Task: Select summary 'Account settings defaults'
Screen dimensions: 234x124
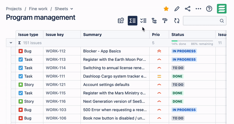Action: click(106, 85)
